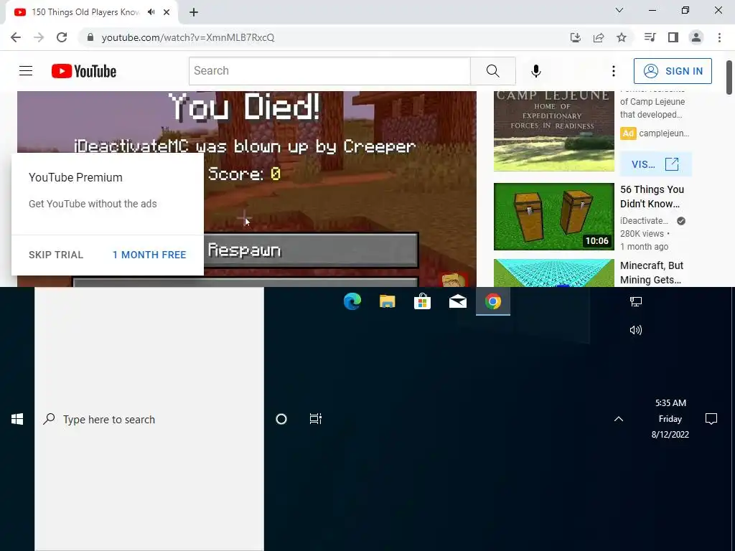Open the clock showing 5:35 AM

(x=670, y=418)
